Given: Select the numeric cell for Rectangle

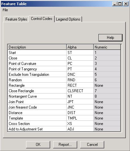Looking at the screenshot, I should coord(107,85).
